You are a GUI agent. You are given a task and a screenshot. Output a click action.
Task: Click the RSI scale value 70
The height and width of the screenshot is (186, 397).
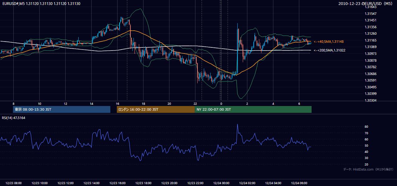pos(367,133)
